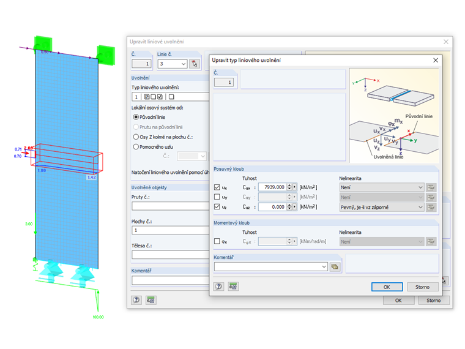
Task: Click Cuz stiffness value field 0.000
Action: pyautogui.click(x=272, y=207)
